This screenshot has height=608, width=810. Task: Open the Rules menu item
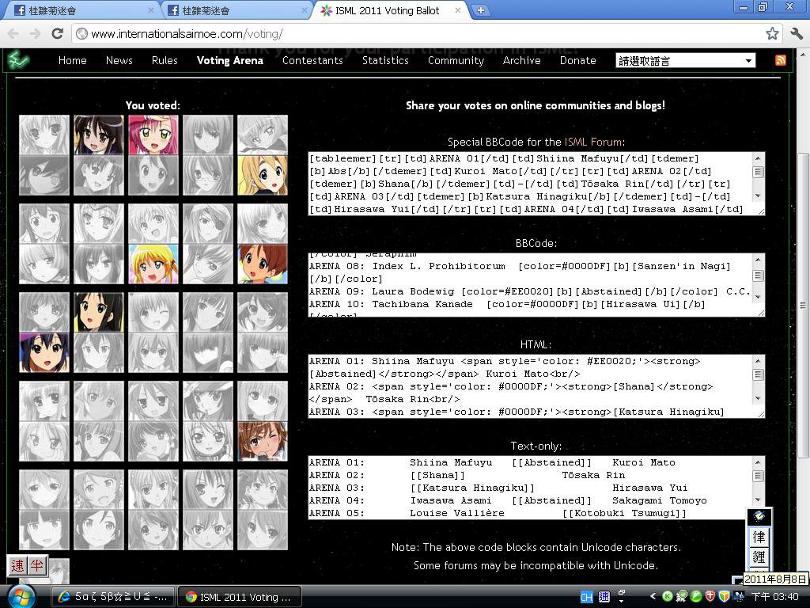(165, 60)
